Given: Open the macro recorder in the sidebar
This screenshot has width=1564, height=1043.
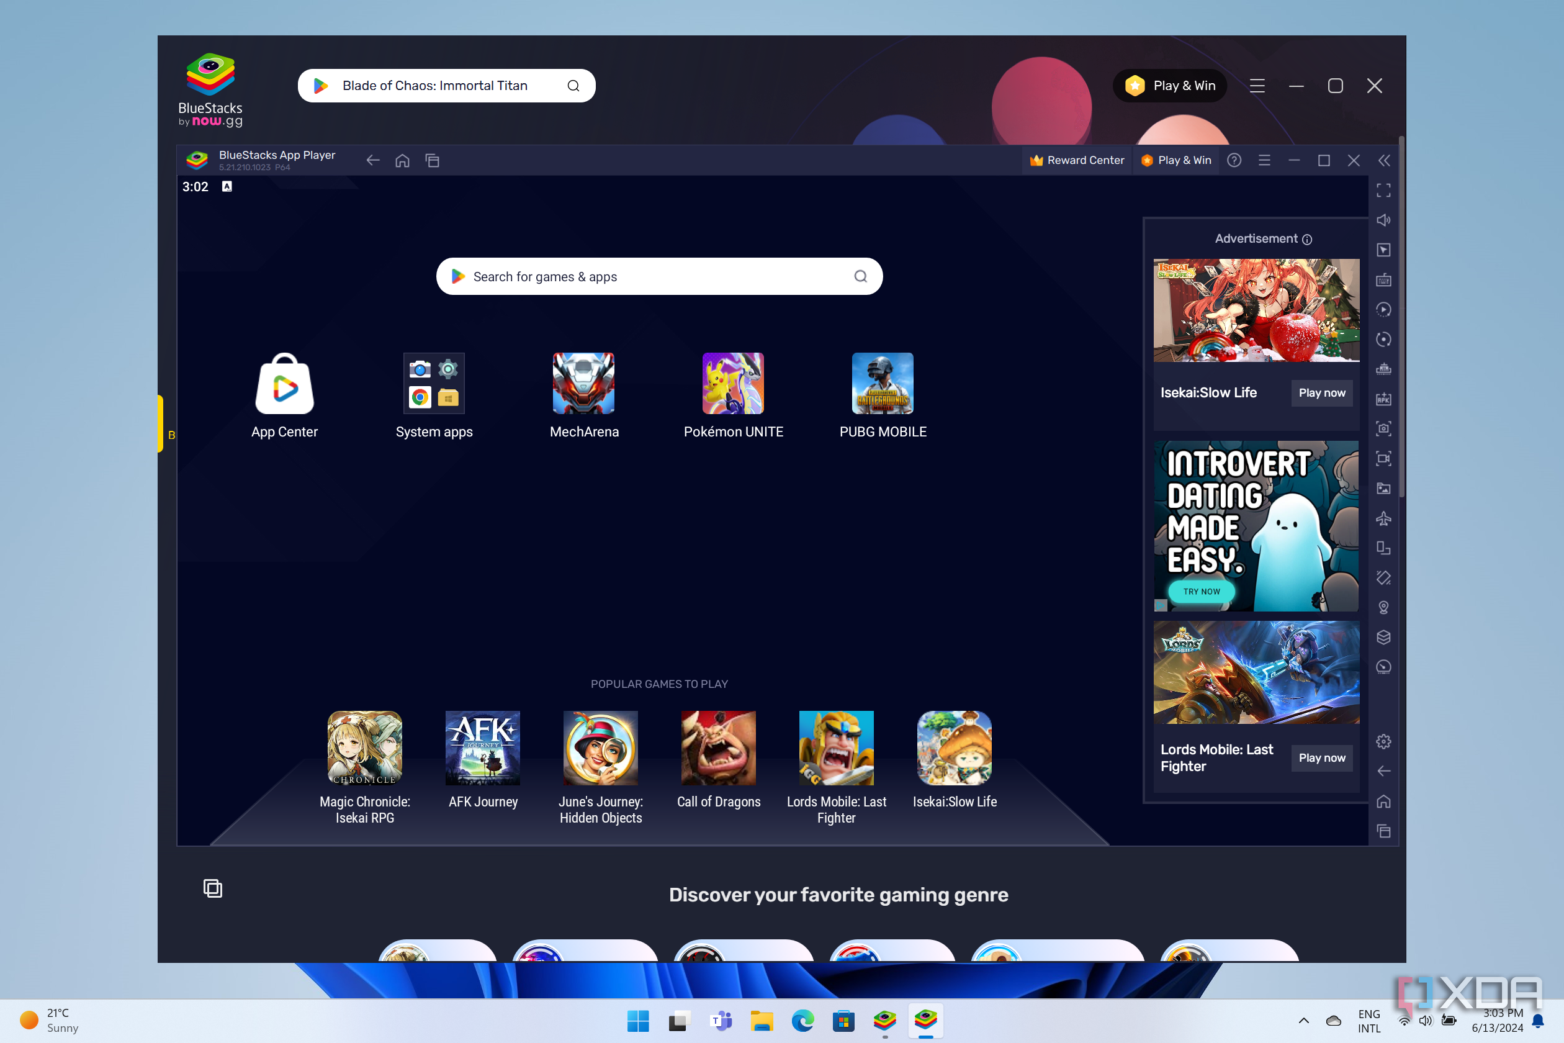Looking at the screenshot, I should coord(1384,309).
